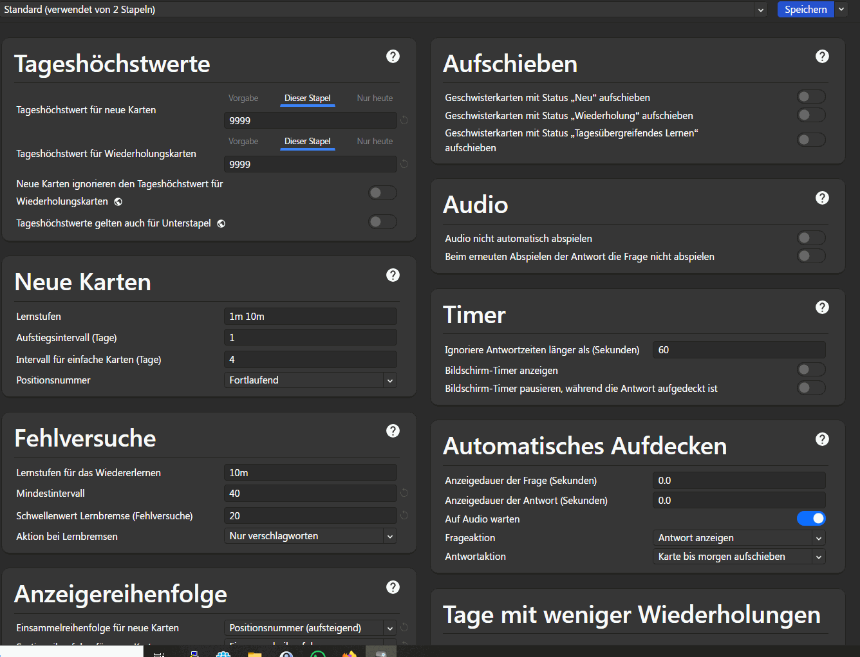Click the Lernstufen field showing 1m 10m
Image resolution: width=860 pixels, height=657 pixels.
coord(310,317)
